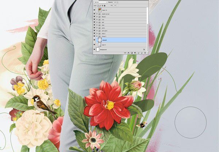Viewport: 219px width, 152px height.
Task: Open the Normal blend mode dropdown
Action: (x=101, y=2)
